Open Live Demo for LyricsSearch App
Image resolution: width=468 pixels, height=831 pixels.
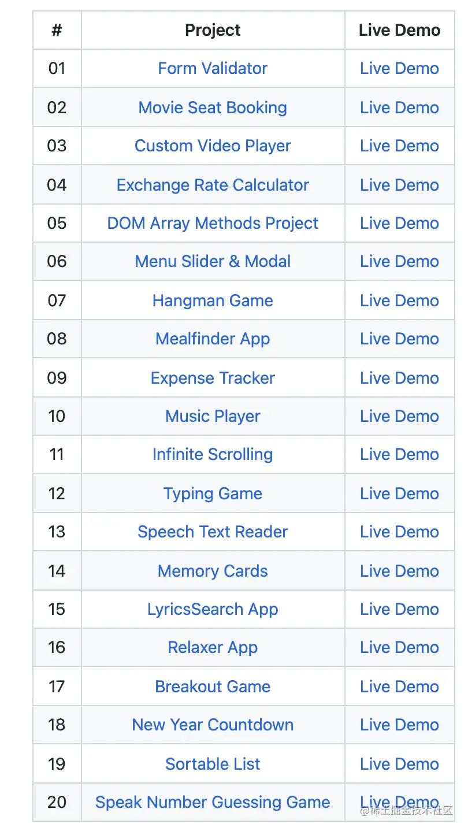pyautogui.click(x=399, y=609)
